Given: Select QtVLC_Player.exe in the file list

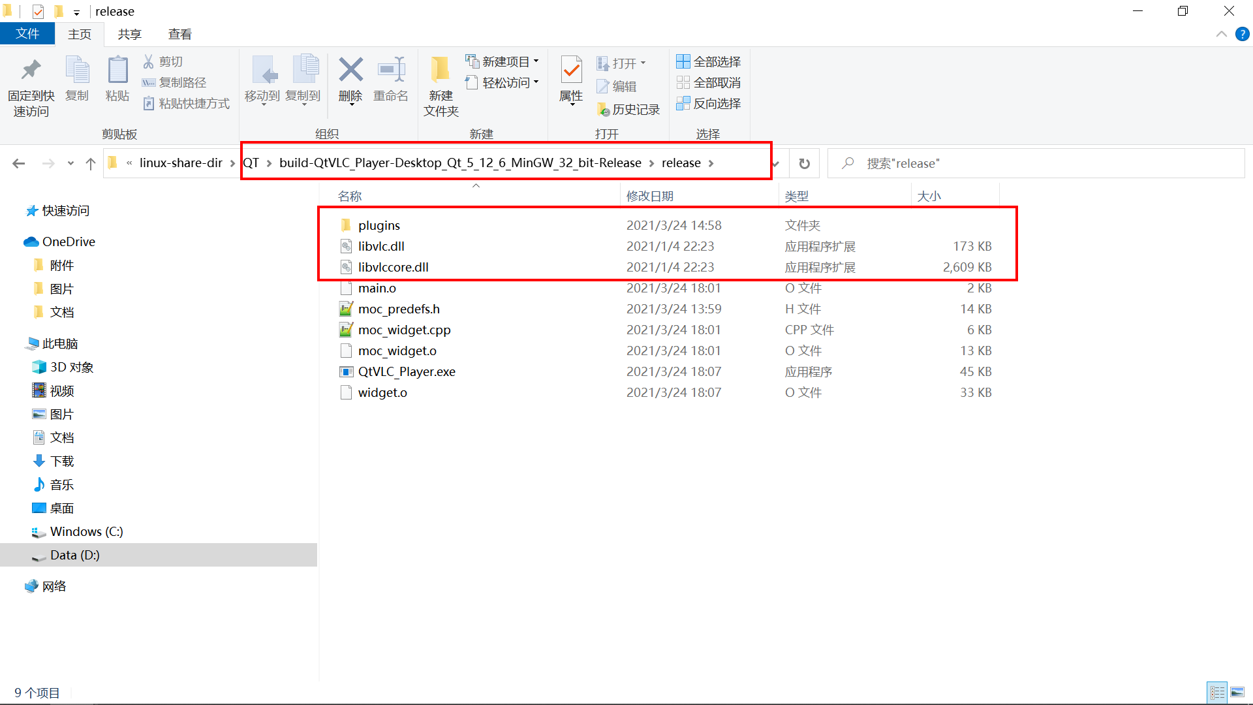Looking at the screenshot, I should 406,371.
